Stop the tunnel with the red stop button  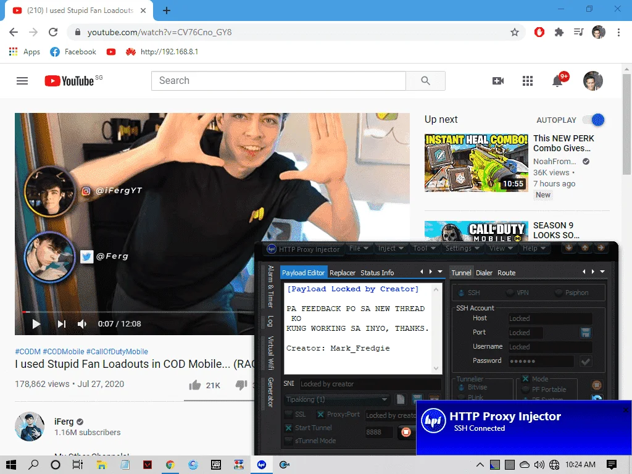(406, 433)
